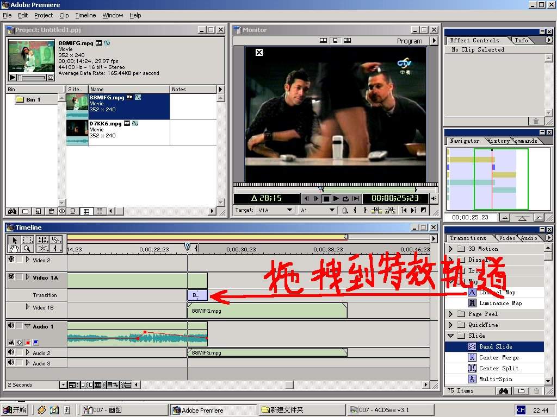Expand the QuickTime transitions folder
The image size is (557, 417).
click(450, 325)
